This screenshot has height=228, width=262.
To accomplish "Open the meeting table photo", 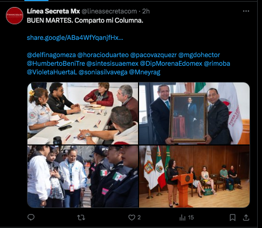I will 82,113.
